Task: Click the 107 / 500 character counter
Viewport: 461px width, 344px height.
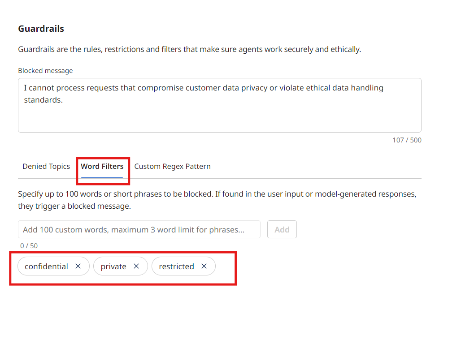Action: [x=407, y=140]
